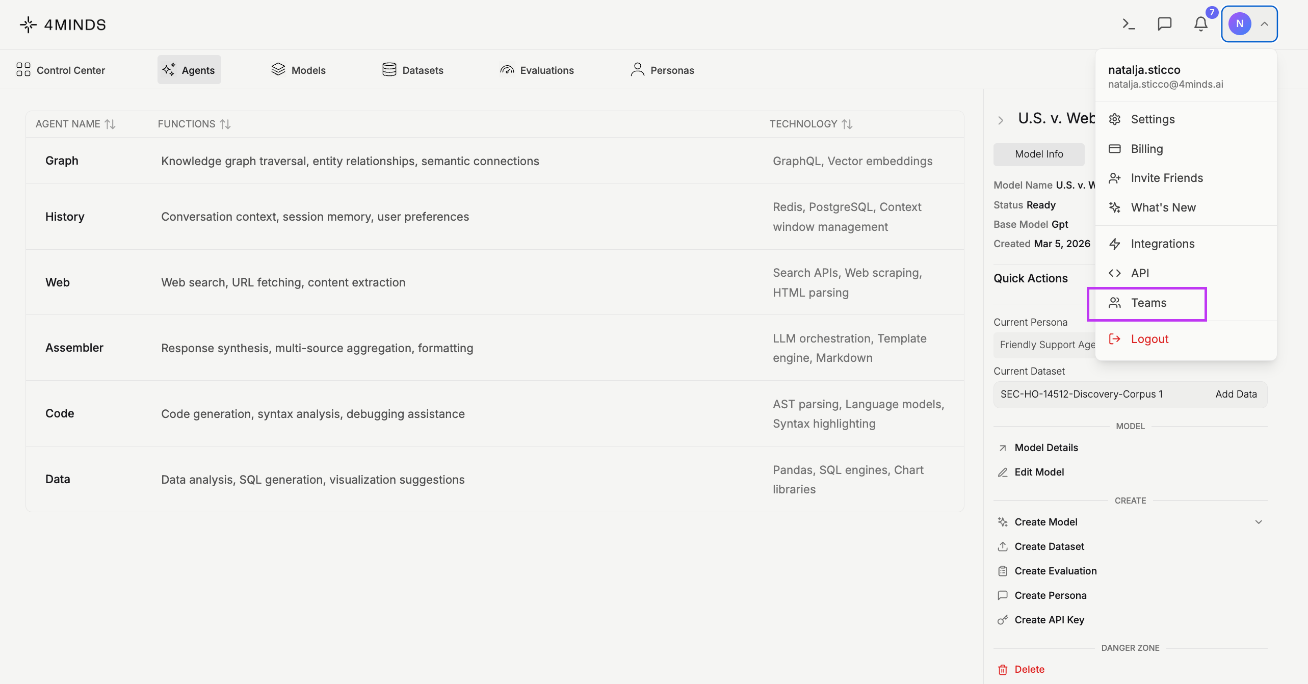
Task: Switch to the Models tab
Action: (x=298, y=70)
